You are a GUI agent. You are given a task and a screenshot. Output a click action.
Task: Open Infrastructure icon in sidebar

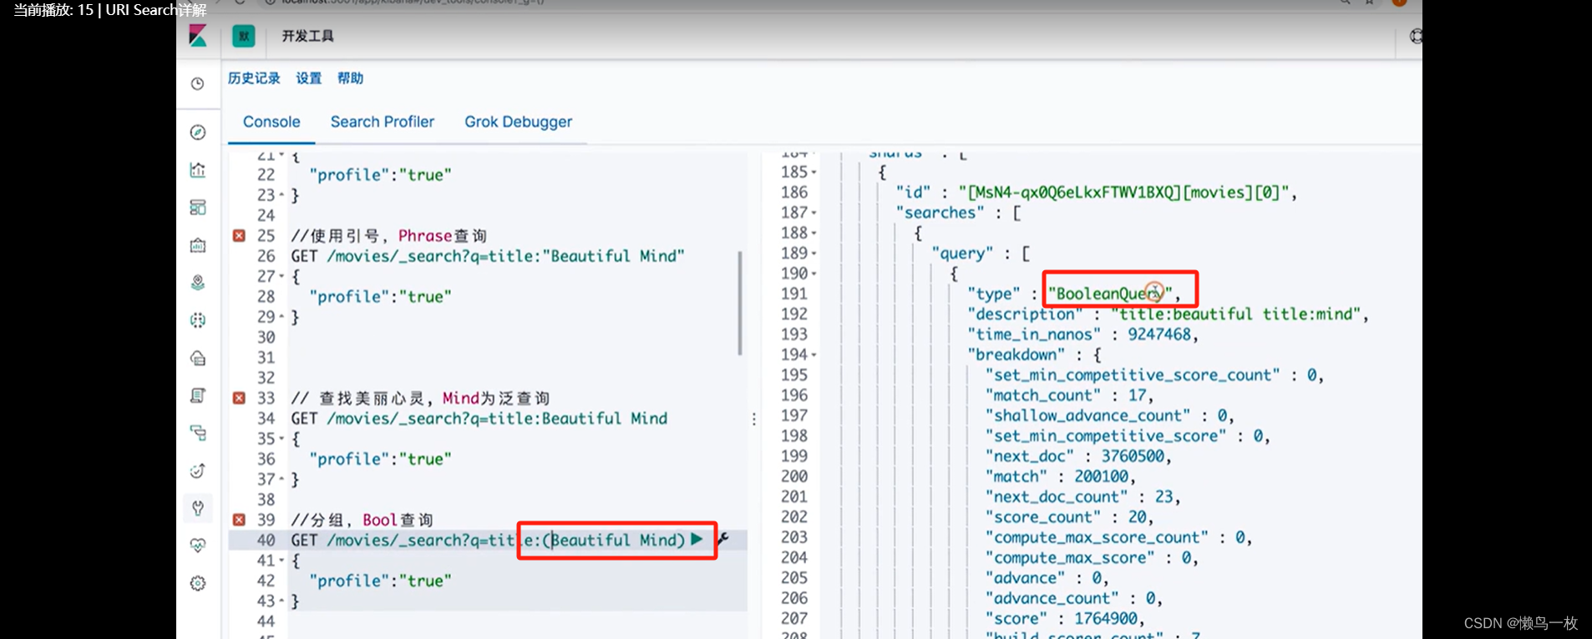(x=198, y=358)
